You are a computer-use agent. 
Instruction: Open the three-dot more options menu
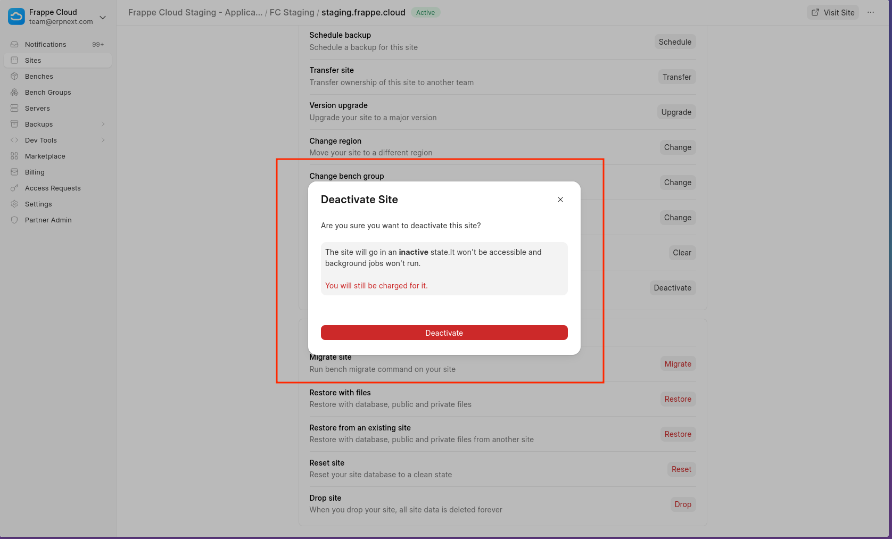click(x=871, y=13)
